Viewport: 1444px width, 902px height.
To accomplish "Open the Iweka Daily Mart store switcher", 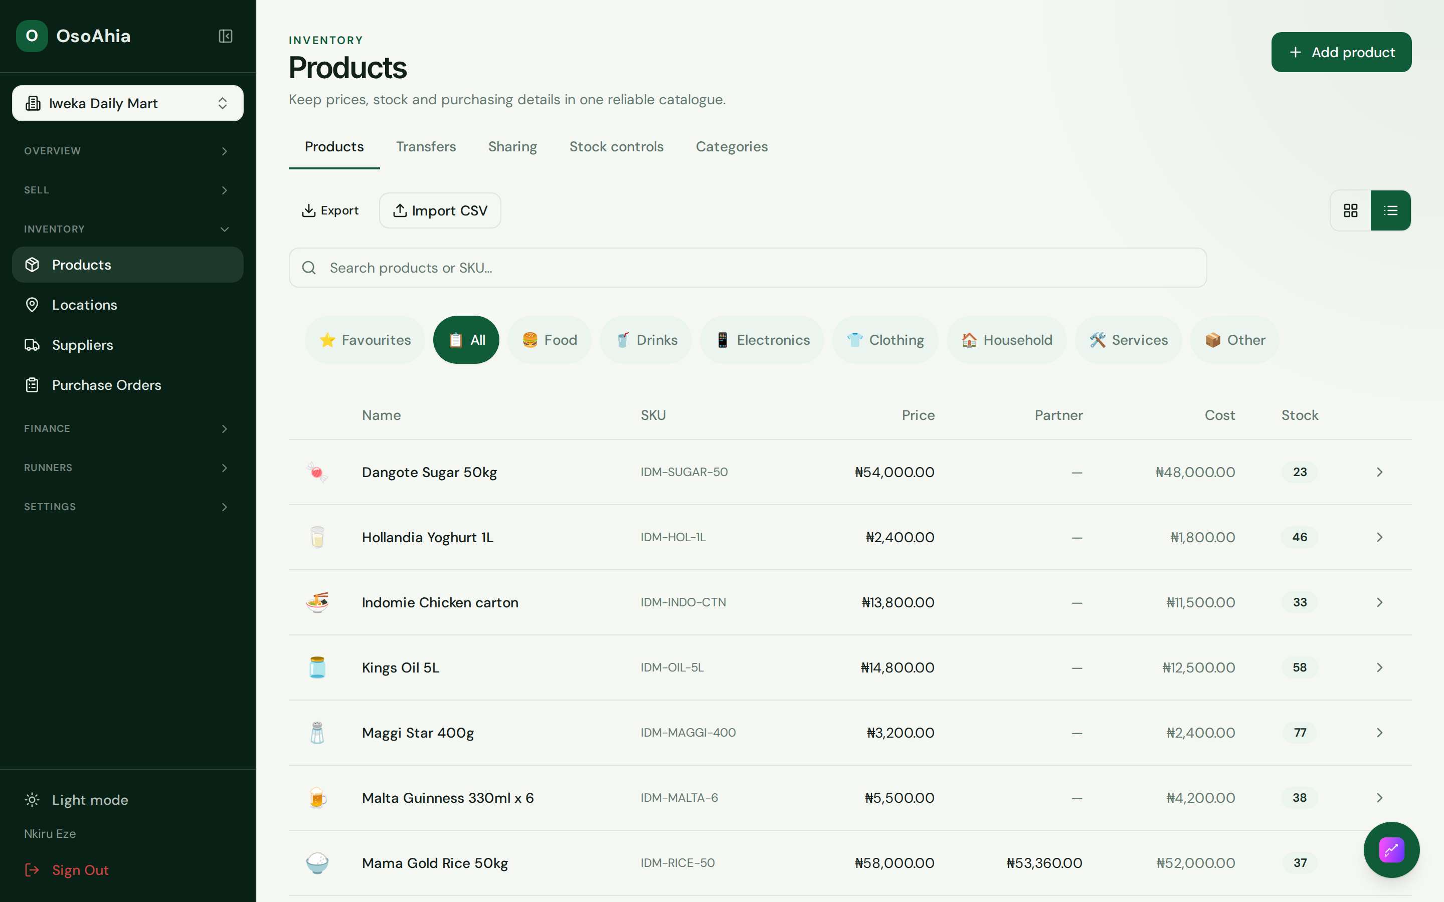I will click(128, 103).
